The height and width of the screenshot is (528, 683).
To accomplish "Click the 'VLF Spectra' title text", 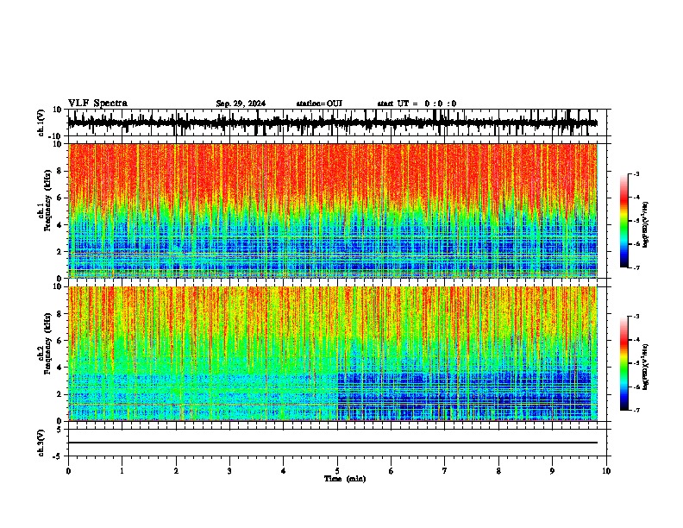I will point(97,104).
